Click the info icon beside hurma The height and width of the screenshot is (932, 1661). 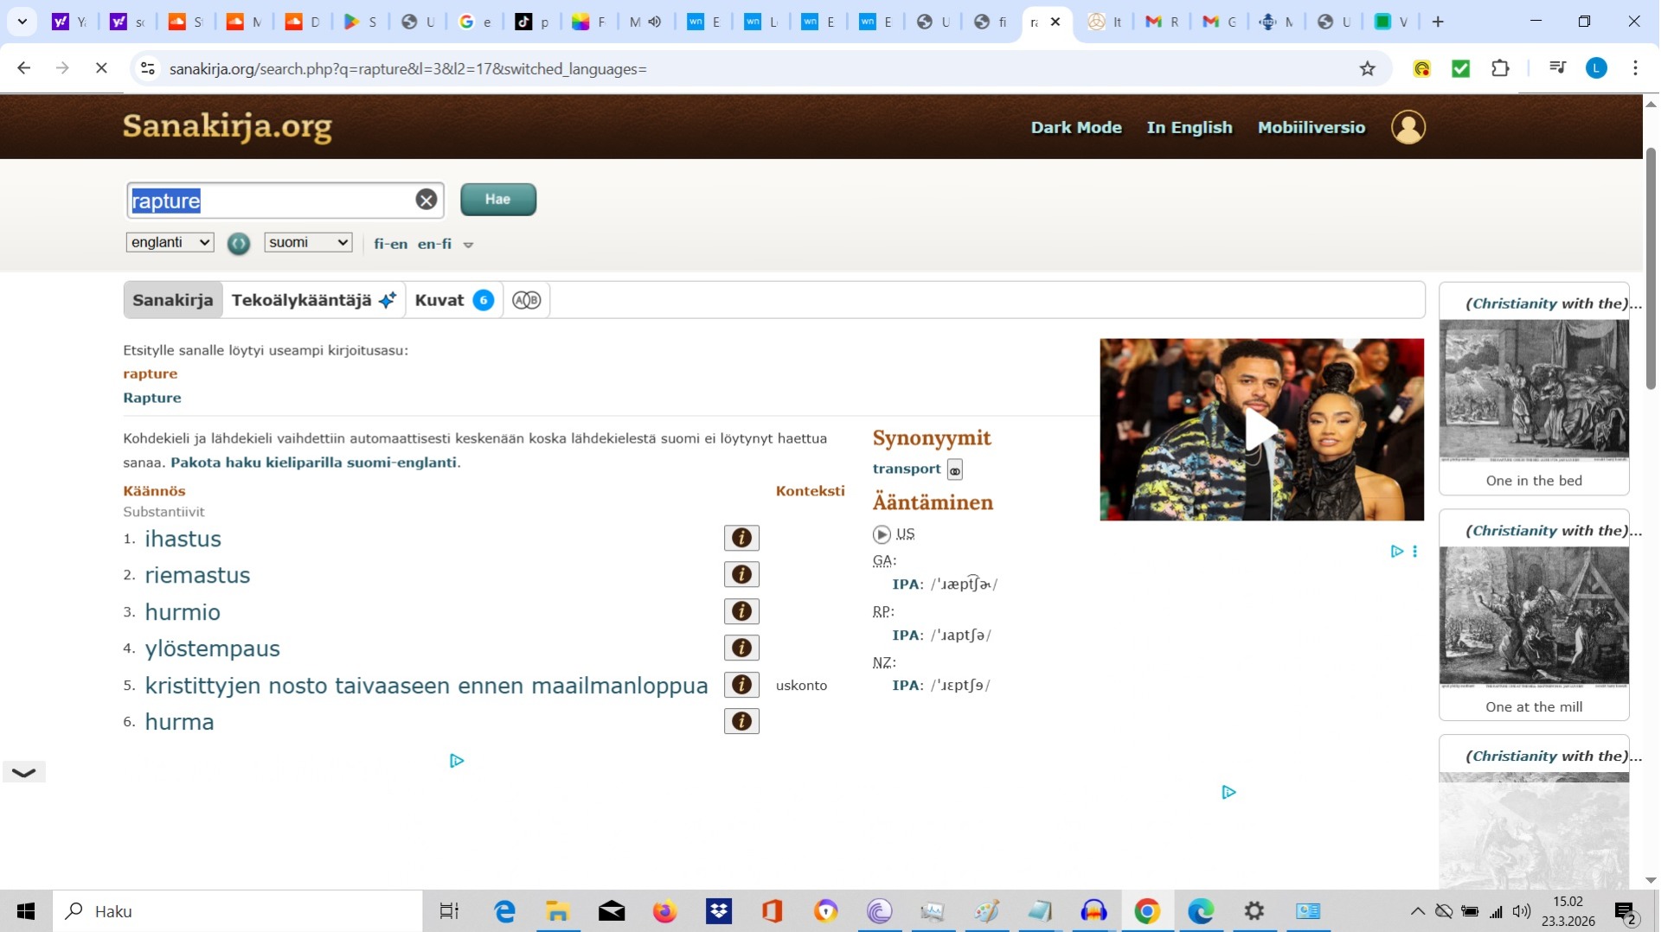741,721
